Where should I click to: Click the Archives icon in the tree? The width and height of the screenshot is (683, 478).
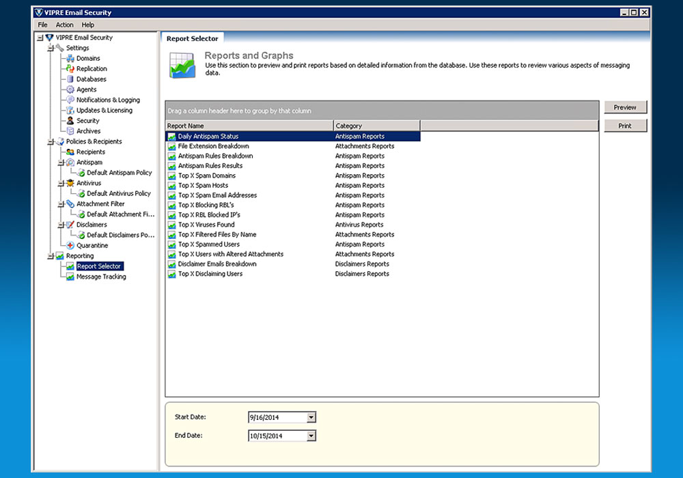70,131
